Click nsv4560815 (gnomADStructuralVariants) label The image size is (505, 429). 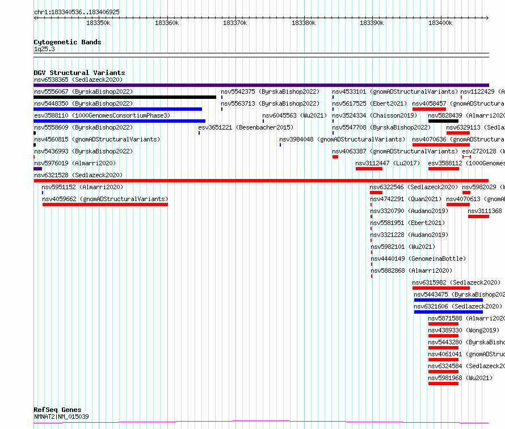97,139
